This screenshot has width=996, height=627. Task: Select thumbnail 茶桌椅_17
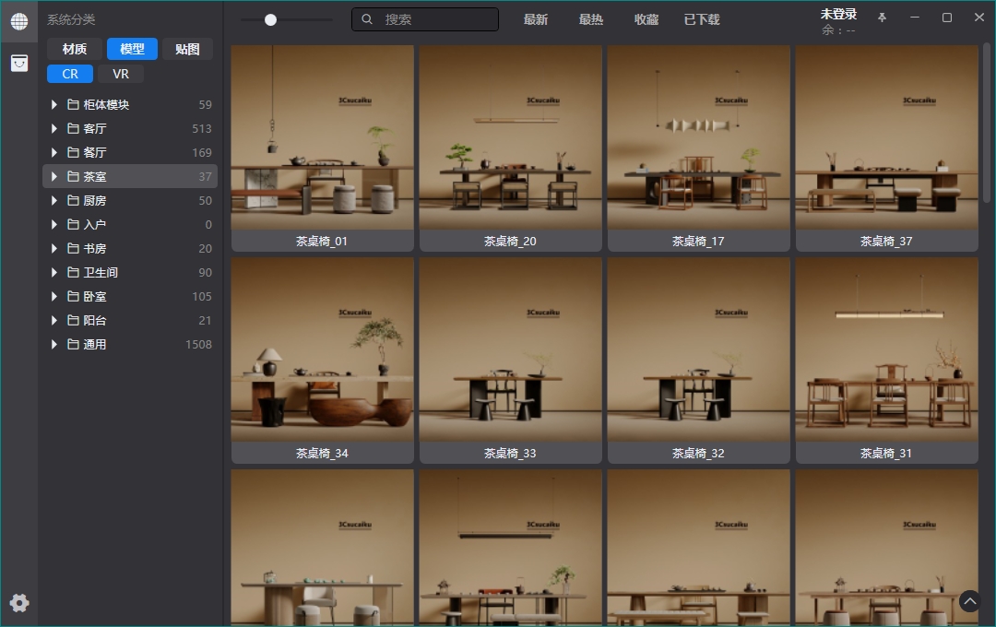(699, 148)
